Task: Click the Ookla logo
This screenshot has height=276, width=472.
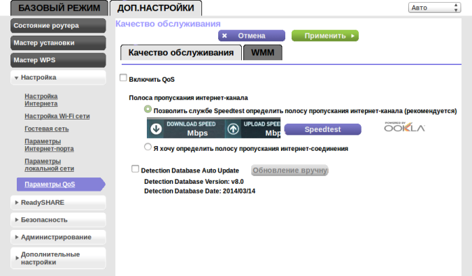Action: pos(404,127)
